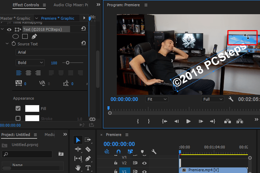Open the Fill white color swatch
The image size is (260, 173).
[x=32, y=108]
